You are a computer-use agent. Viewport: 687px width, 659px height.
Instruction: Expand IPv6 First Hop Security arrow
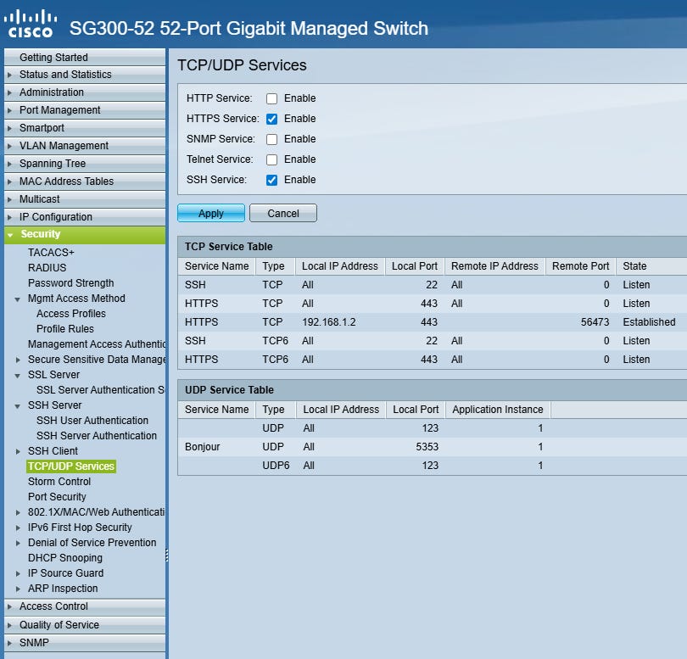pos(18,528)
